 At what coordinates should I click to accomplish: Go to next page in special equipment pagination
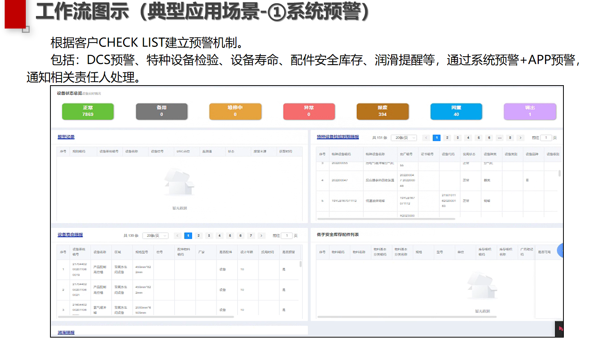pyautogui.click(x=520, y=138)
